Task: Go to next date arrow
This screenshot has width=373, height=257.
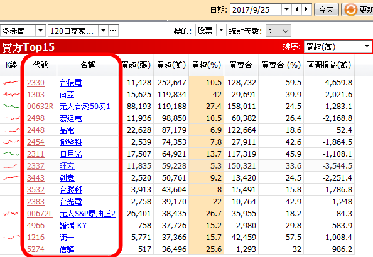Action: (306, 9)
